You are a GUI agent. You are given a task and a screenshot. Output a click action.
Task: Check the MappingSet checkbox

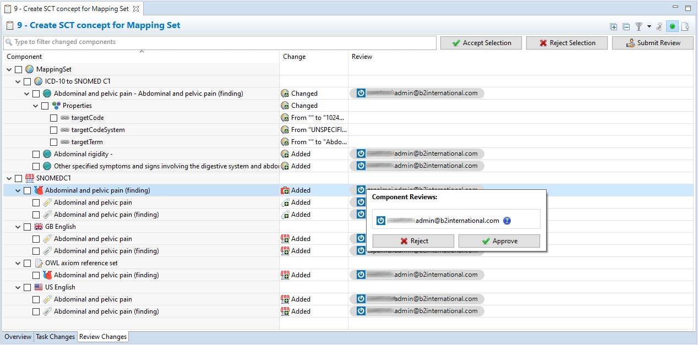click(19, 69)
